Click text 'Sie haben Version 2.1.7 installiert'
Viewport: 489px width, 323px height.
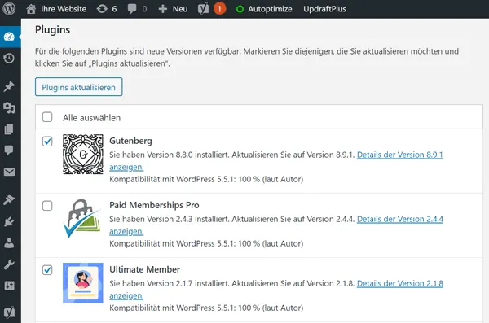pyautogui.click(x=170, y=283)
